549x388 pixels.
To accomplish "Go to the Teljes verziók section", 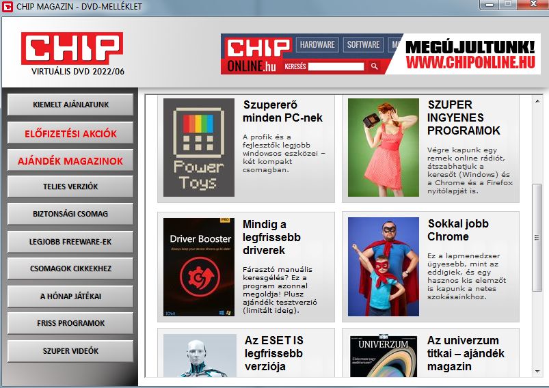I will [70, 186].
